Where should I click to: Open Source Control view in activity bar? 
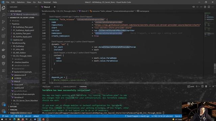(3, 22)
